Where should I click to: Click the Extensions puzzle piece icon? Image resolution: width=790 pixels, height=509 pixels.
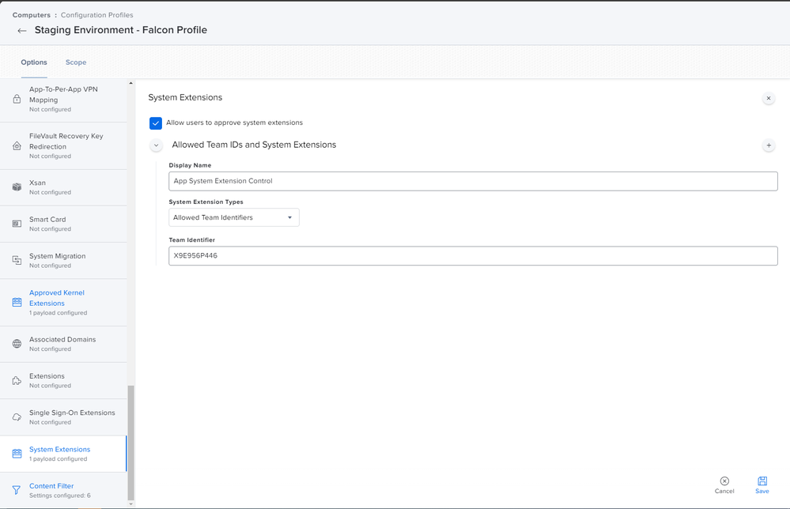17,381
